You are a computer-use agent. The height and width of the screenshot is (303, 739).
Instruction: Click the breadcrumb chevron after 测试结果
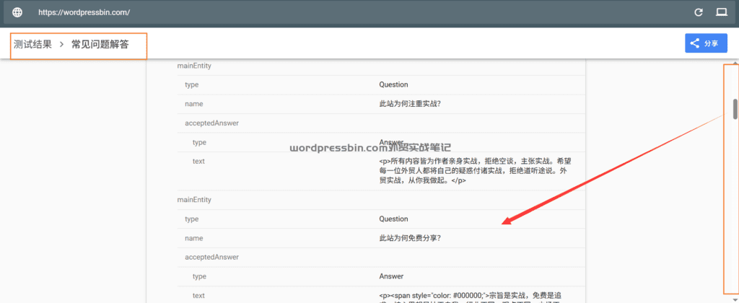coord(62,45)
